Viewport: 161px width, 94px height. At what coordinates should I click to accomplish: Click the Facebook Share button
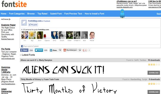(24, 50)
